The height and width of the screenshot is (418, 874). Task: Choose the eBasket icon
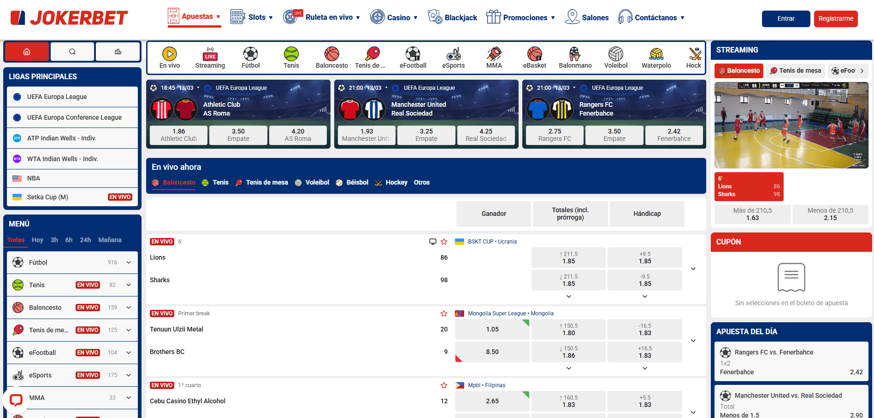pyautogui.click(x=535, y=54)
